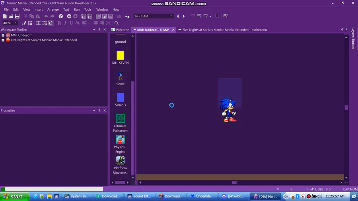Save the project with the floppy disk icon
The height and width of the screenshot is (201, 358).
coord(17,16)
